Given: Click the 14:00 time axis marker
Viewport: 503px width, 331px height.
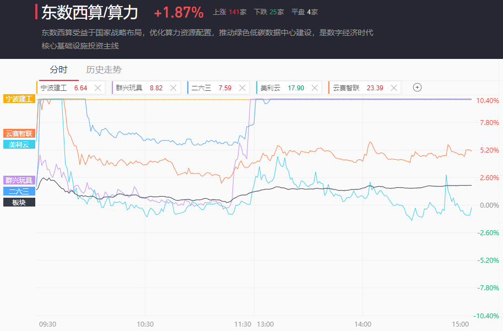Looking at the screenshot, I should coord(363,324).
